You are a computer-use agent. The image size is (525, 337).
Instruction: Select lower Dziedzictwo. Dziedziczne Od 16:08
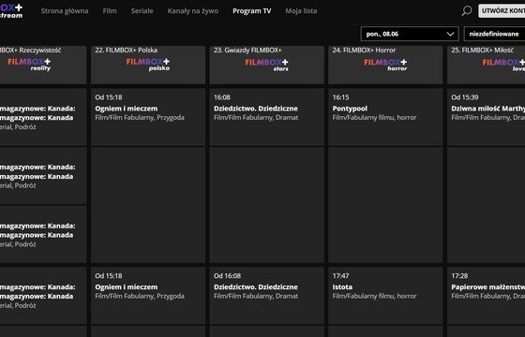(x=266, y=295)
